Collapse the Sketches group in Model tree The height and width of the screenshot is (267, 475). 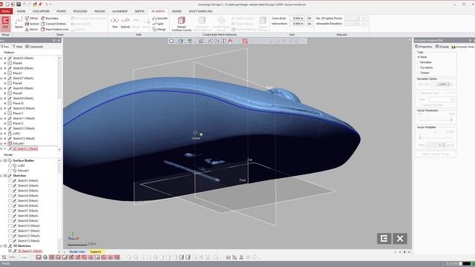1,176
